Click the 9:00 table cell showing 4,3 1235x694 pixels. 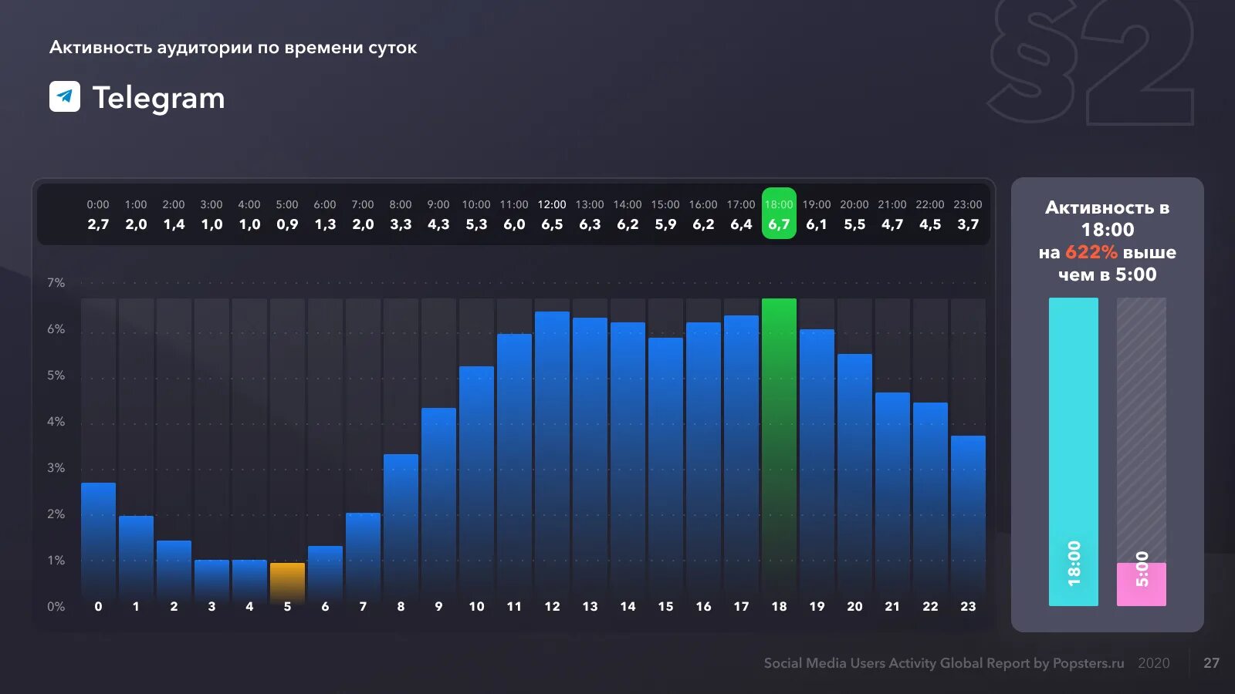(x=438, y=214)
